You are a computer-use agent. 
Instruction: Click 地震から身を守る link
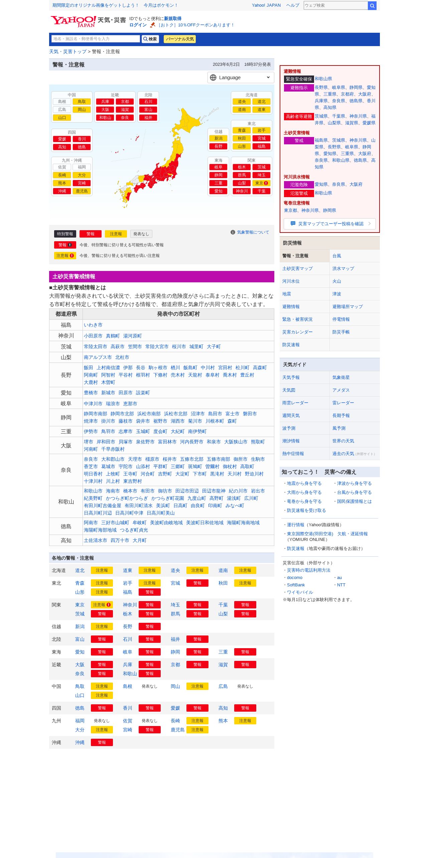point(304,483)
